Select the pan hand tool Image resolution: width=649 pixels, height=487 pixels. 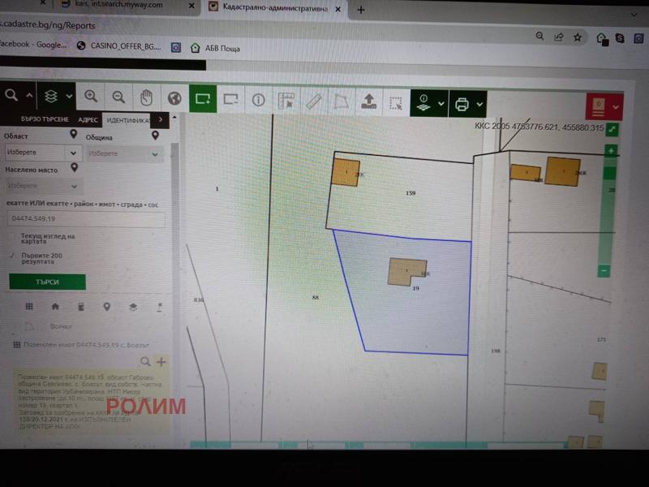pyautogui.click(x=146, y=98)
